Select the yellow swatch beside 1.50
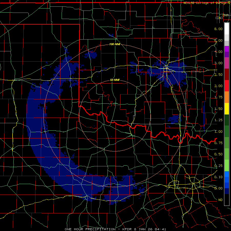 [x=227, y=109]
